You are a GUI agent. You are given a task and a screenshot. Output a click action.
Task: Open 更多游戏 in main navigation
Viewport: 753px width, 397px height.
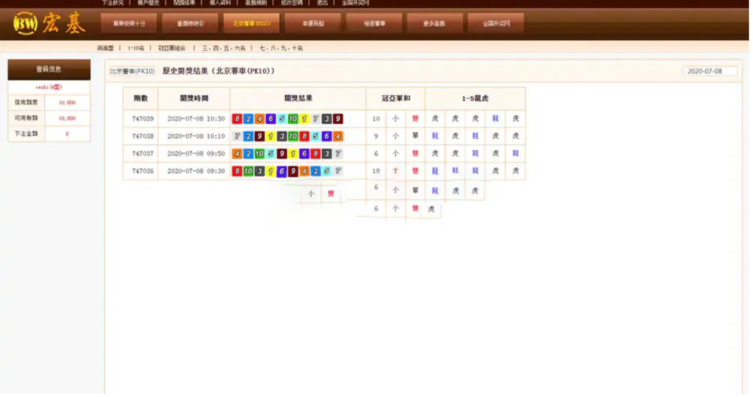pyautogui.click(x=434, y=23)
